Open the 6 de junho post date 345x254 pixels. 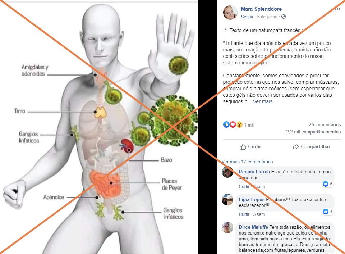click(267, 17)
